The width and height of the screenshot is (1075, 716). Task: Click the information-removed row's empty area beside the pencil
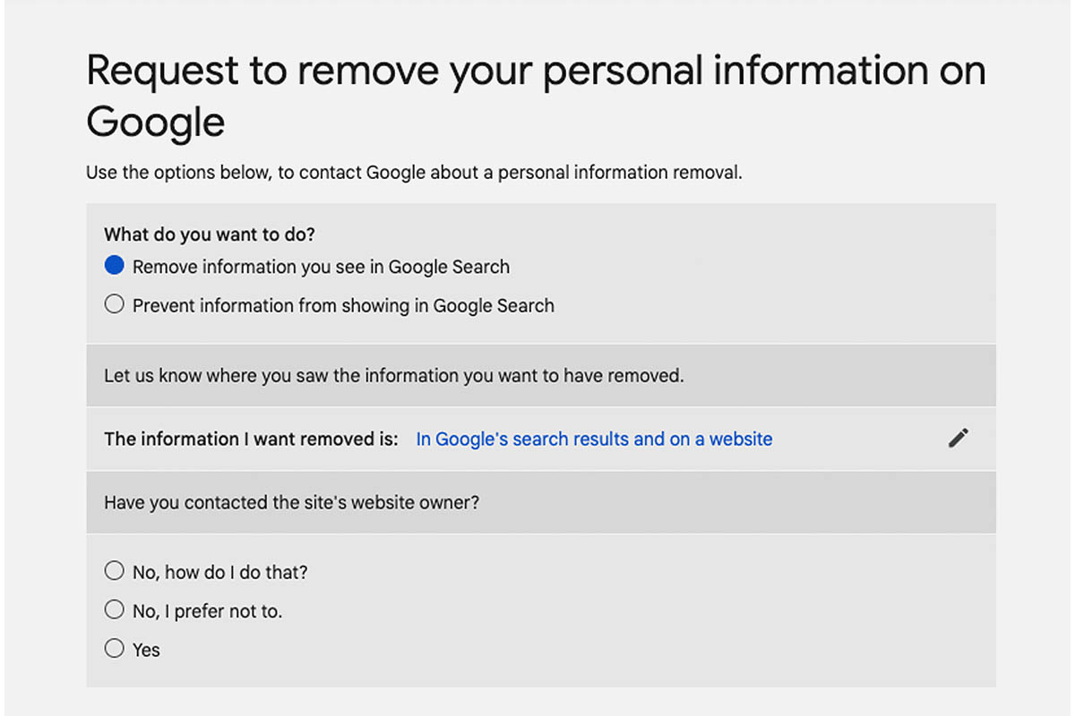click(x=860, y=439)
